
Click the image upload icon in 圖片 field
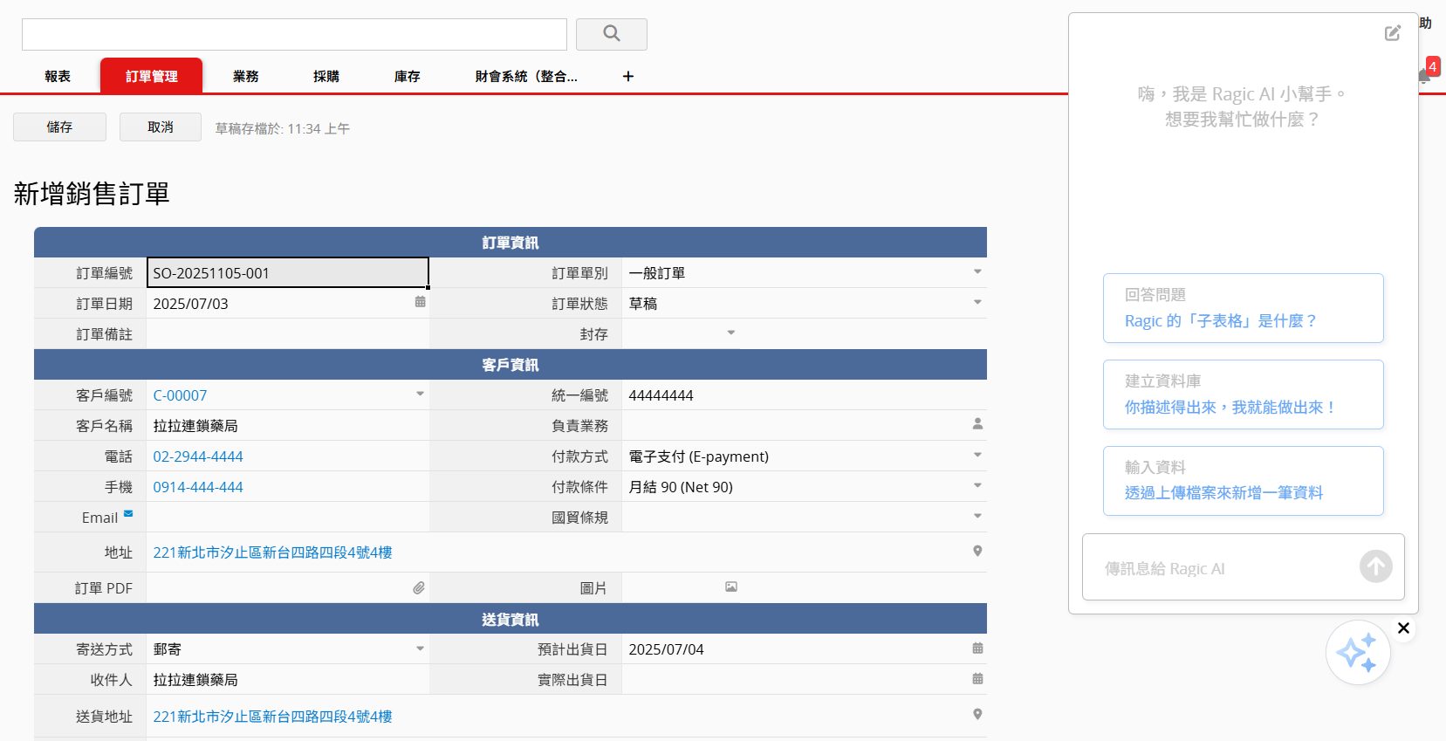pos(731,587)
